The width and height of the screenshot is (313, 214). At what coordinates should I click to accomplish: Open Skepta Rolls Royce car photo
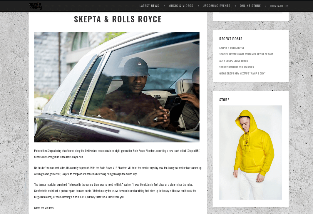(x=117, y=87)
